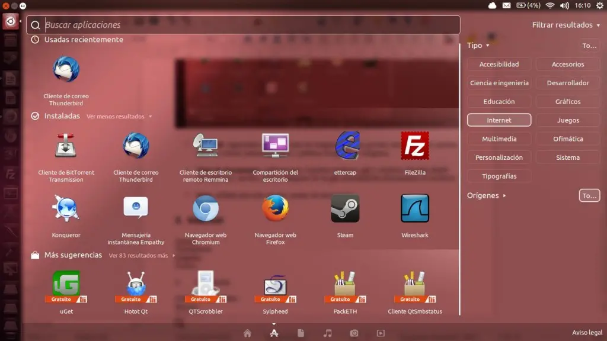607x341 pixels.
Task: Open the Wi-Fi network indicator
Action: (550, 5)
